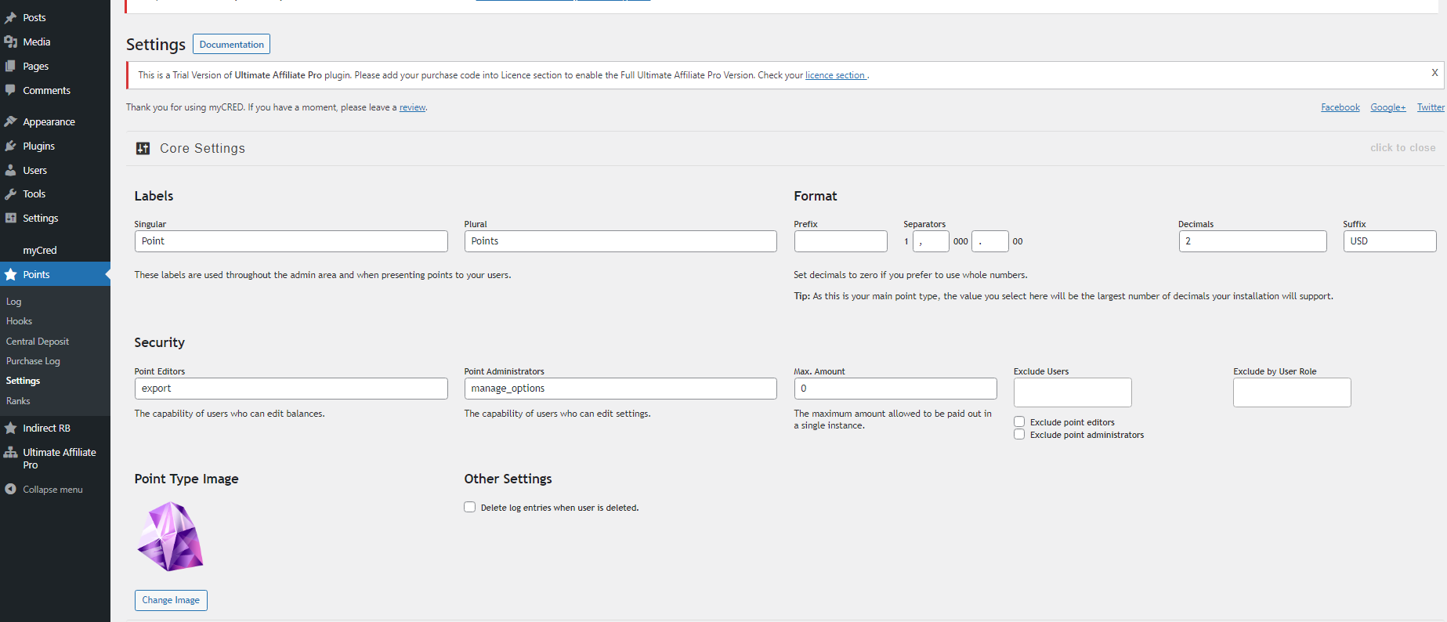Open the Documentation button
The image size is (1447, 622).
tap(231, 44)
